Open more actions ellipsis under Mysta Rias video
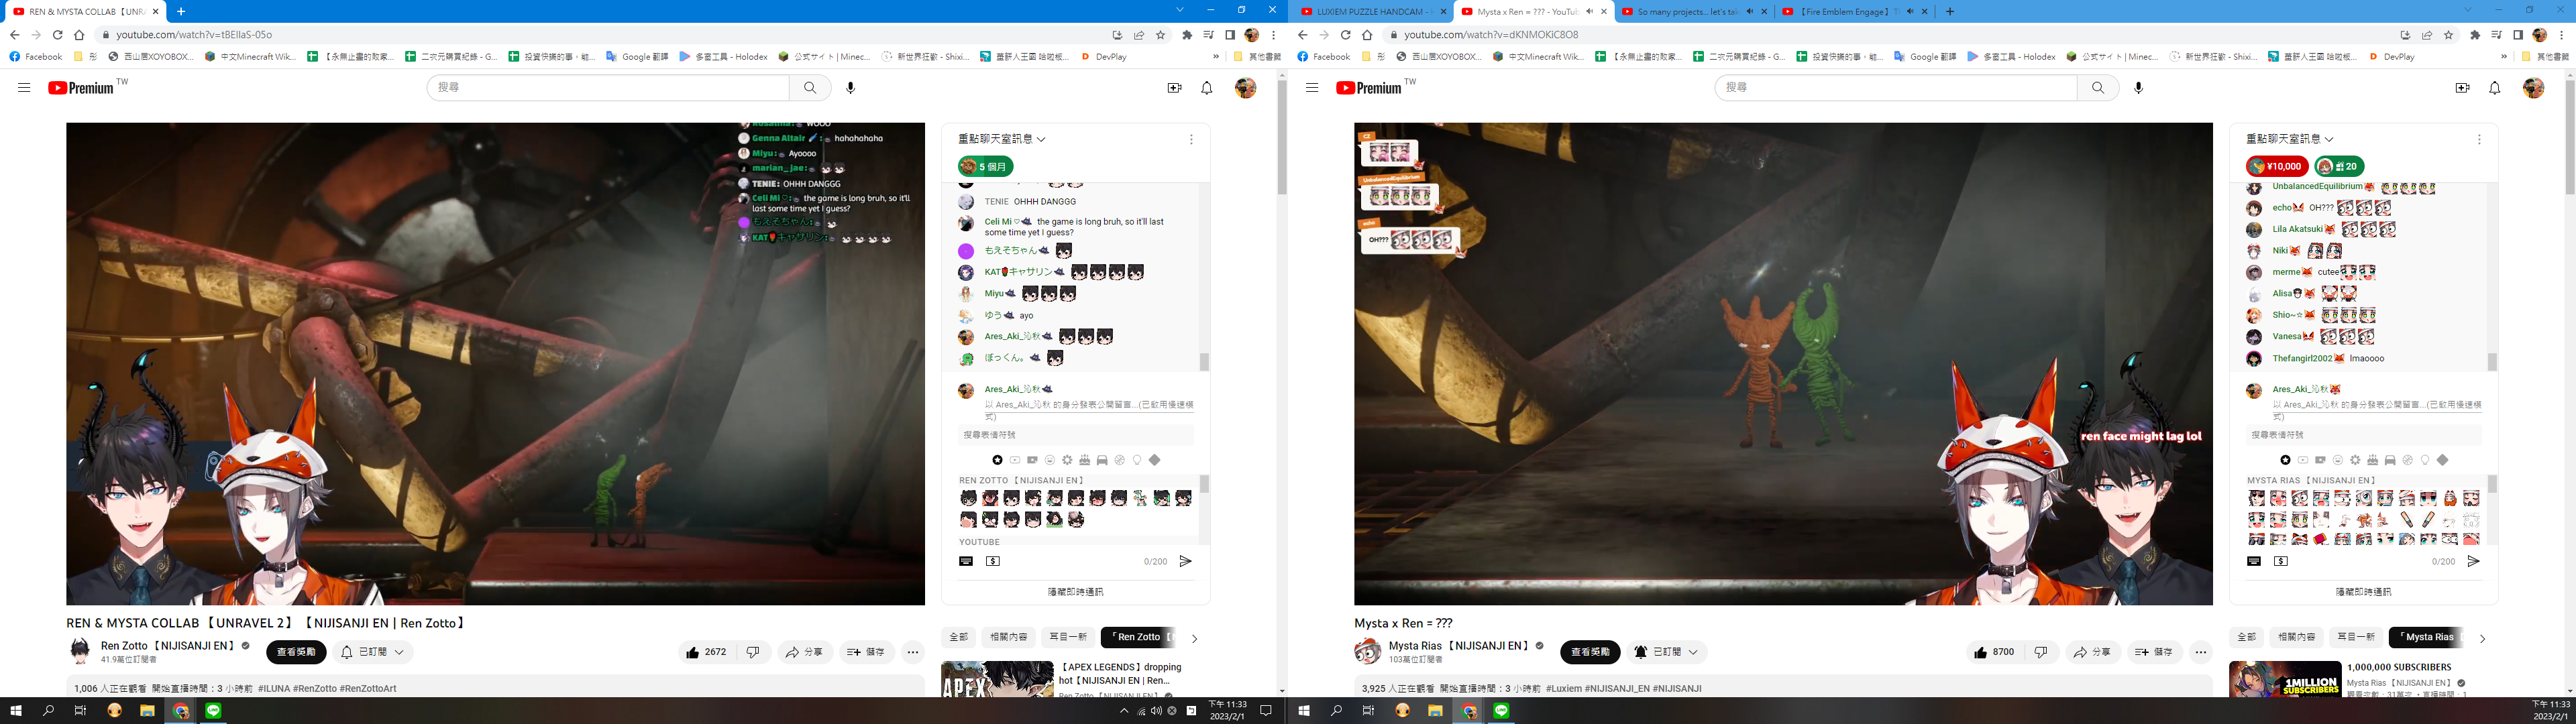2576x724 pixels. point(2201,652)
